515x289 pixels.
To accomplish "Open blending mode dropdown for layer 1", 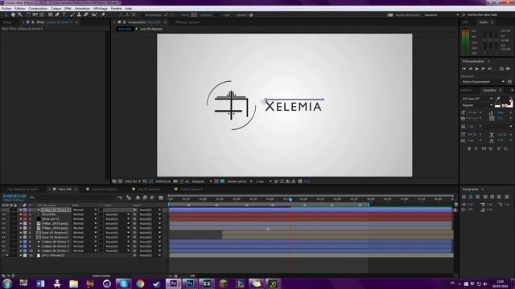I will [x=84, y=210].
